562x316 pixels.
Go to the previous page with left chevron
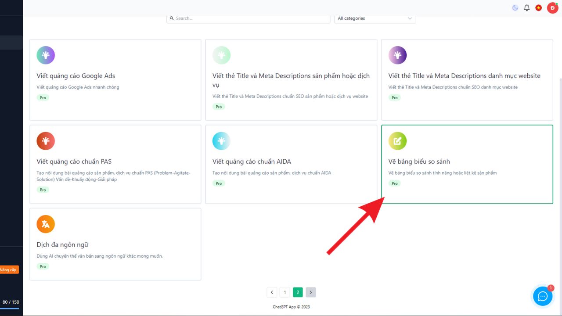[x=272, y=292]
